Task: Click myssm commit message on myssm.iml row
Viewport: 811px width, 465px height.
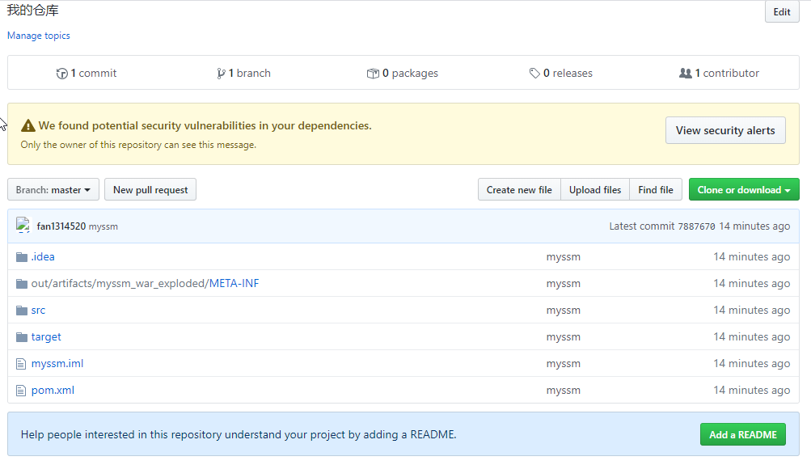Action: tap(564, 364)
